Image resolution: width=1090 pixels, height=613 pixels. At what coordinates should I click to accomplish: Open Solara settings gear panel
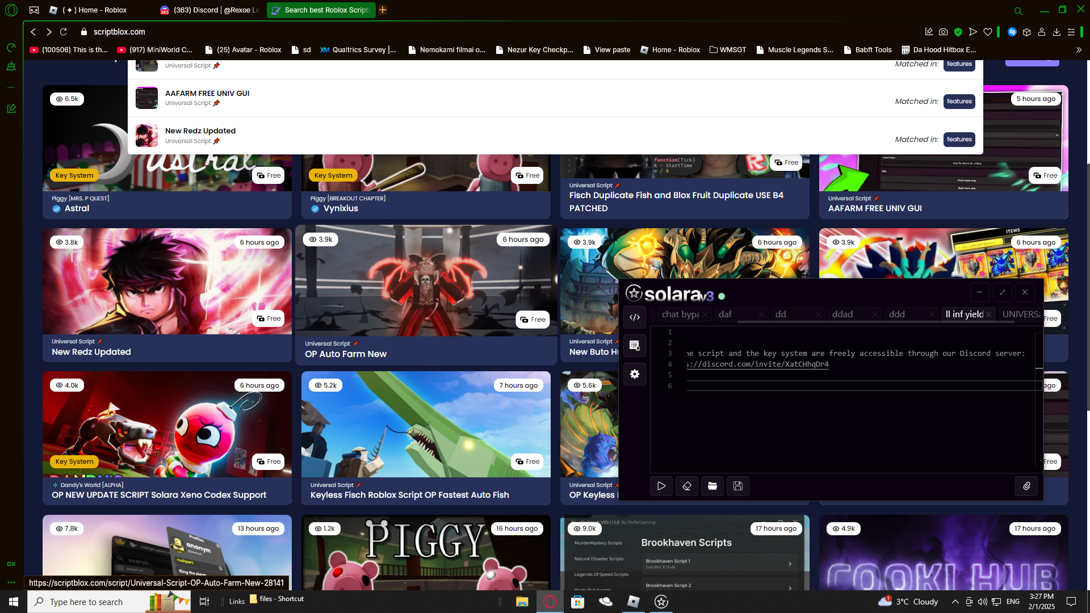point(635,374)
